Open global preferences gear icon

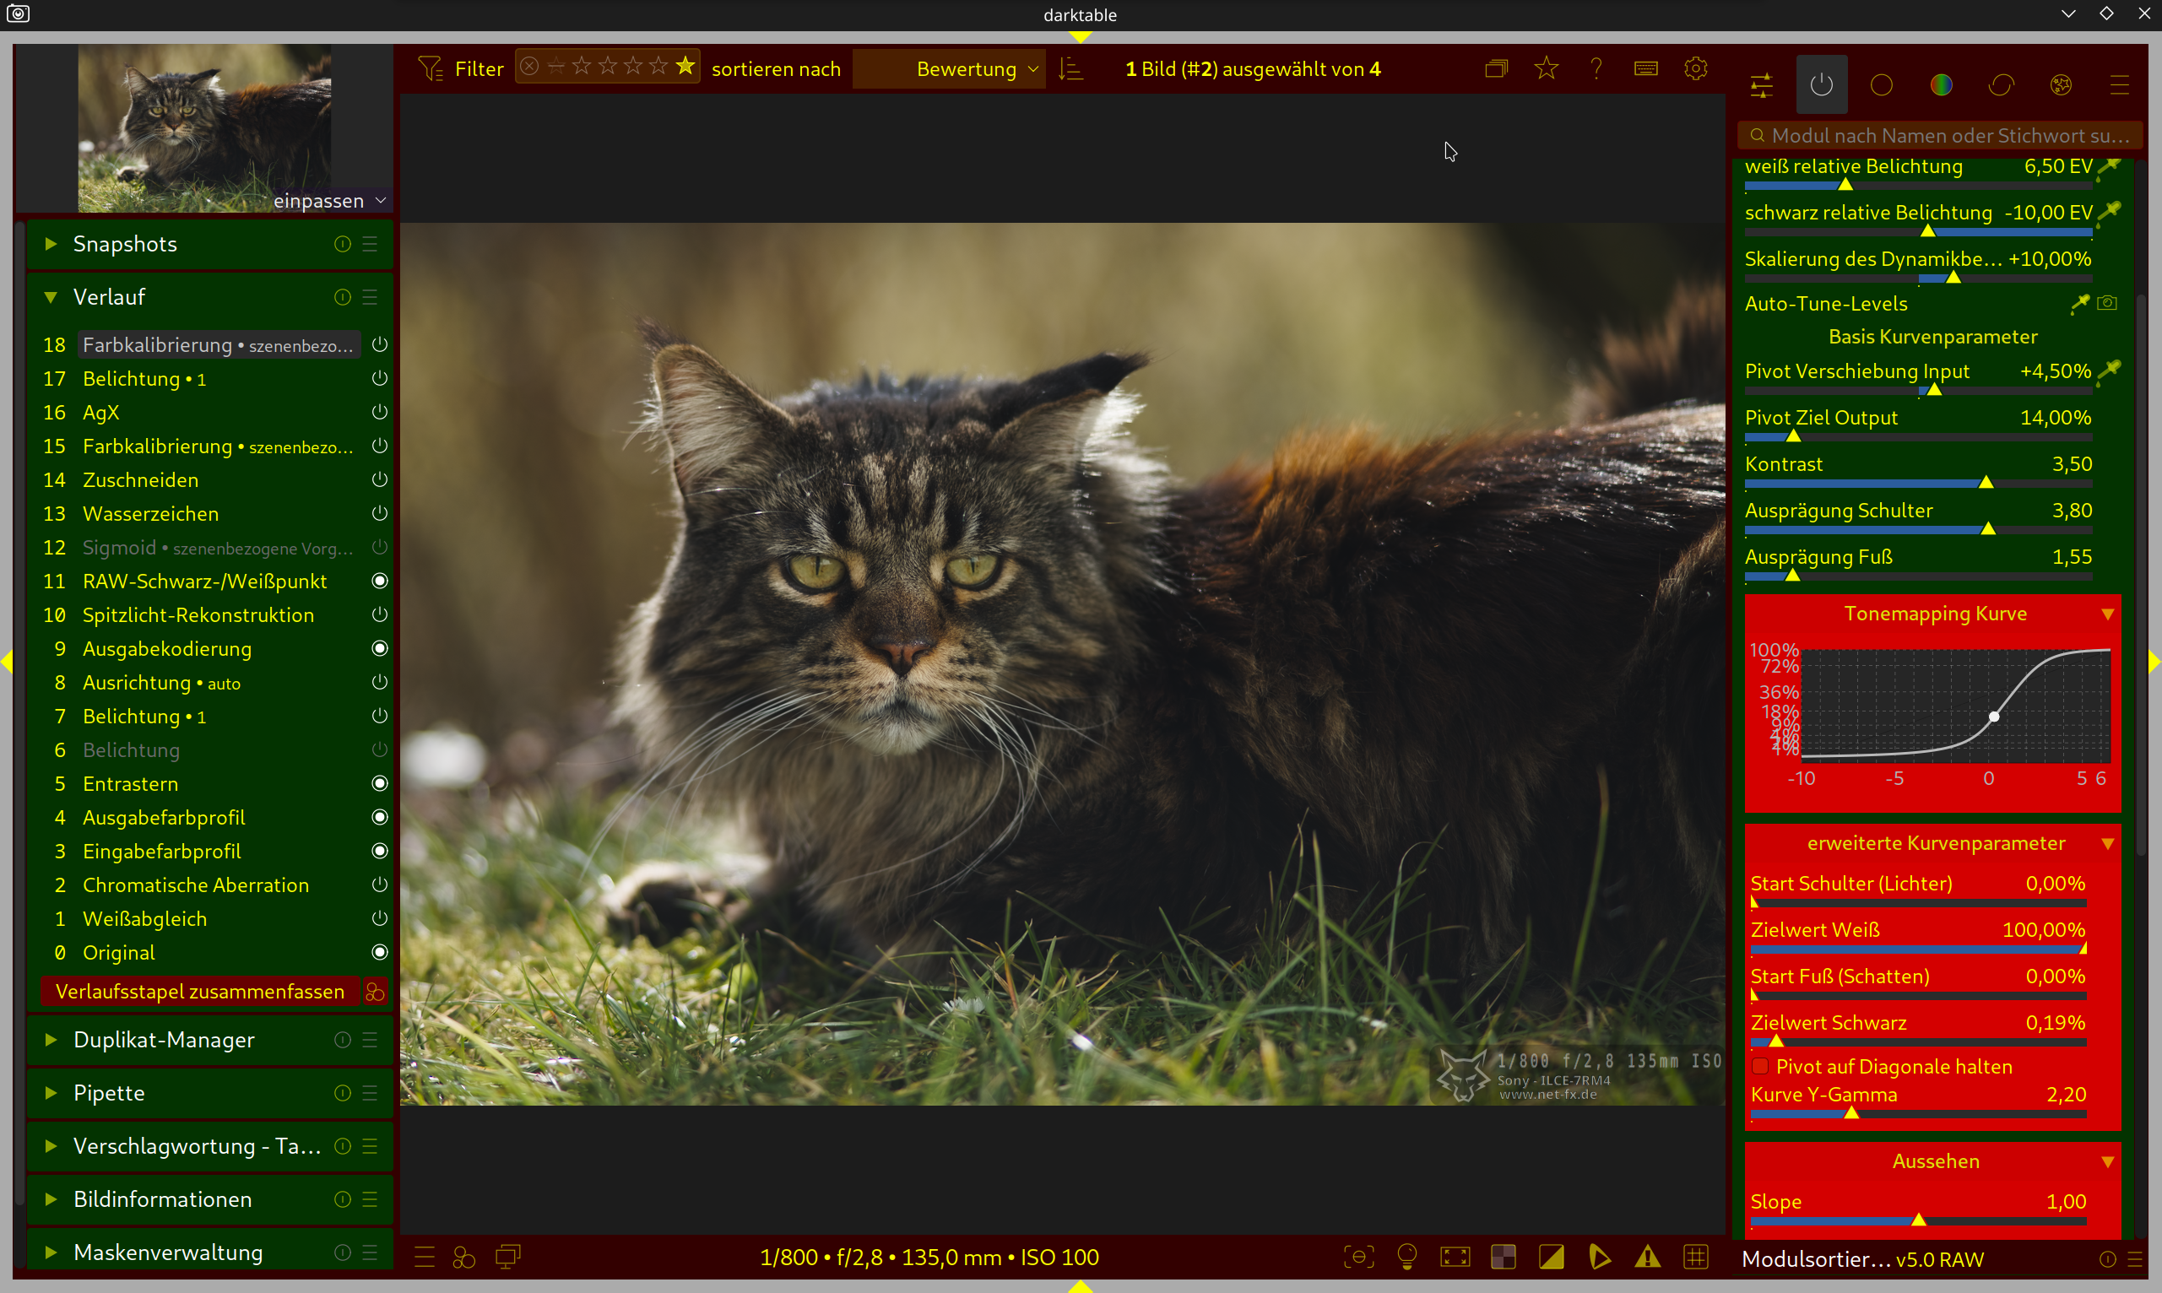coord(1695,68)
